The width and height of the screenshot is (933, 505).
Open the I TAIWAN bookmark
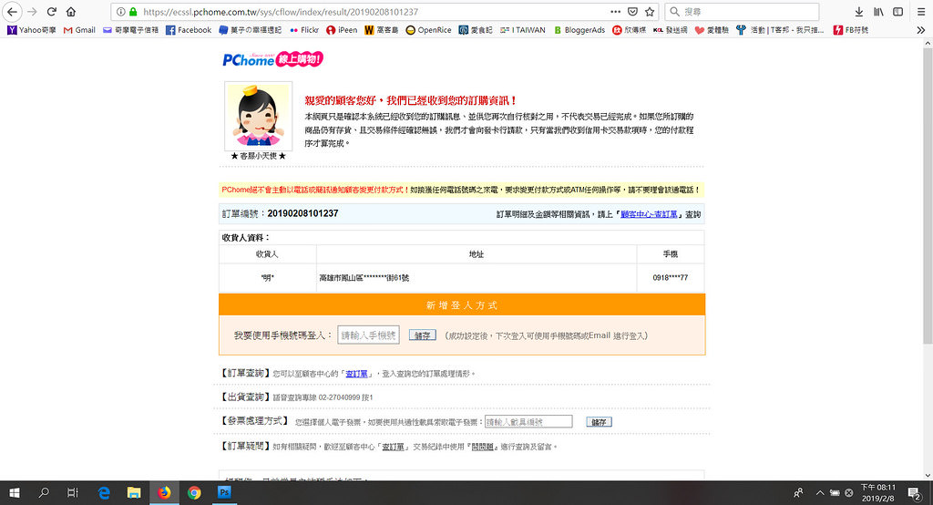(522, 30)
